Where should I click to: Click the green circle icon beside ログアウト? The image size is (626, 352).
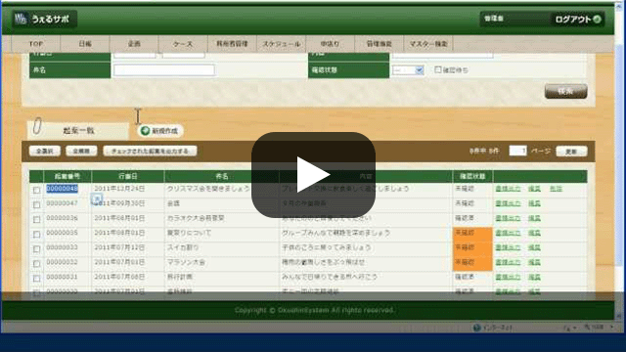tap(597, 20)
